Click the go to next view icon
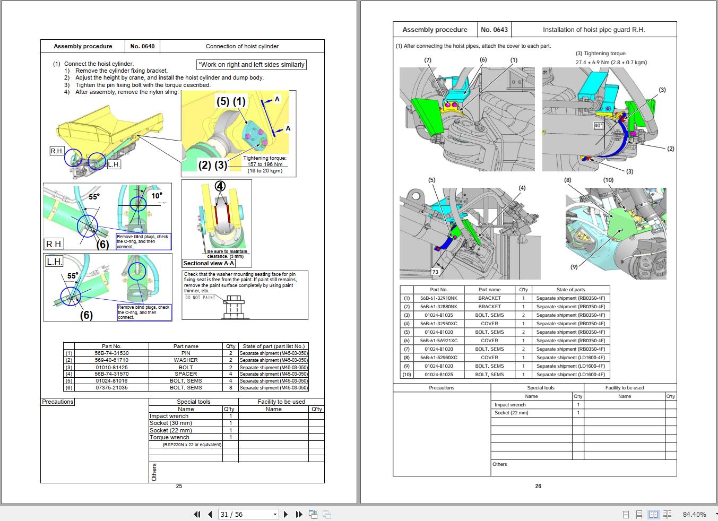This screenshot has width=718, height=521. coord(327,514)
